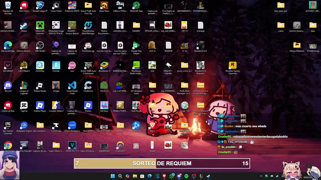The width and height of the screenshot is (321, 180).
Task: Open WhatsApp from the taskbar
Action: point(172,176)
